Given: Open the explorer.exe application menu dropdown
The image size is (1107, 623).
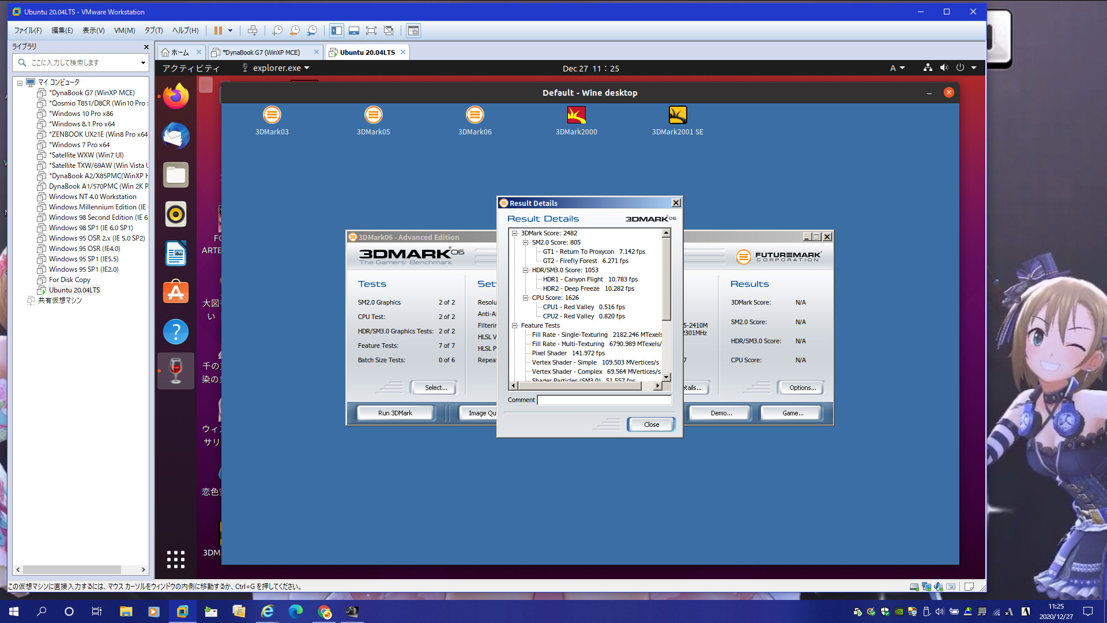Looking at the screenshot, I should point(276,68).
